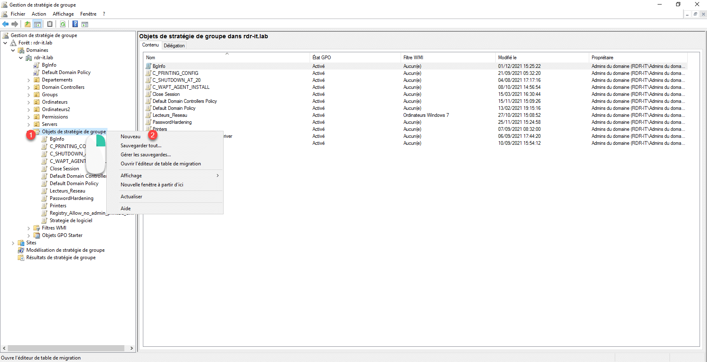Switch to the Délégation tab
The width and height of the screenshot is (707, 362).
174,46
